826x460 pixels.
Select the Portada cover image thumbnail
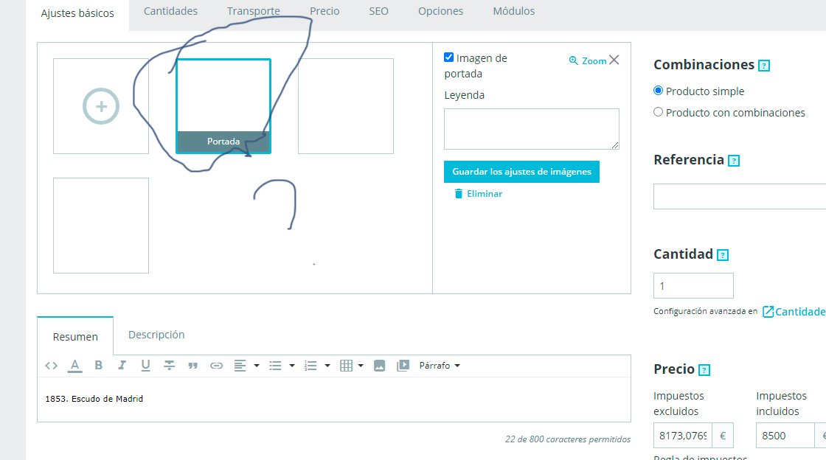[x=223, y=106]
